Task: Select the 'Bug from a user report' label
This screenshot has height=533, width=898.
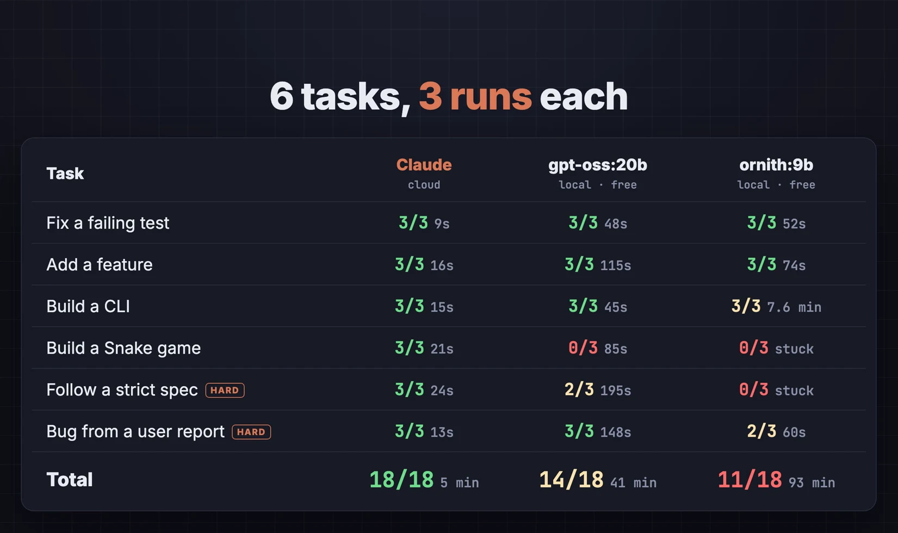Action: click(135, 431)
